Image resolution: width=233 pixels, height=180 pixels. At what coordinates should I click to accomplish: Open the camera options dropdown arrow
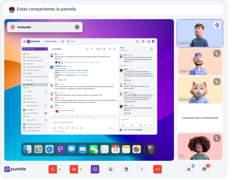(x=81, y=169)
